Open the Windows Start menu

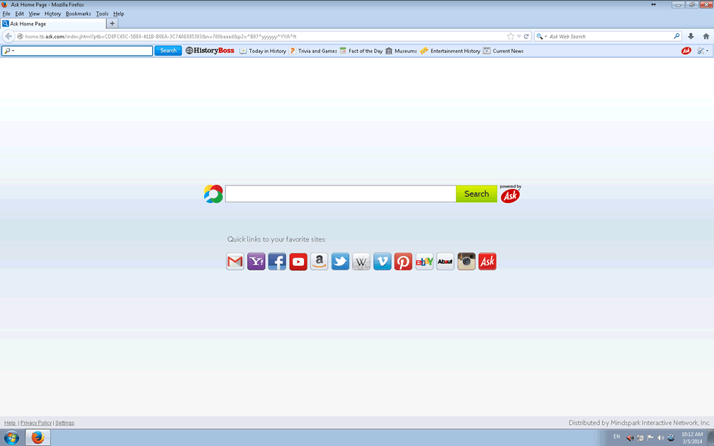(x=11, y=438)
